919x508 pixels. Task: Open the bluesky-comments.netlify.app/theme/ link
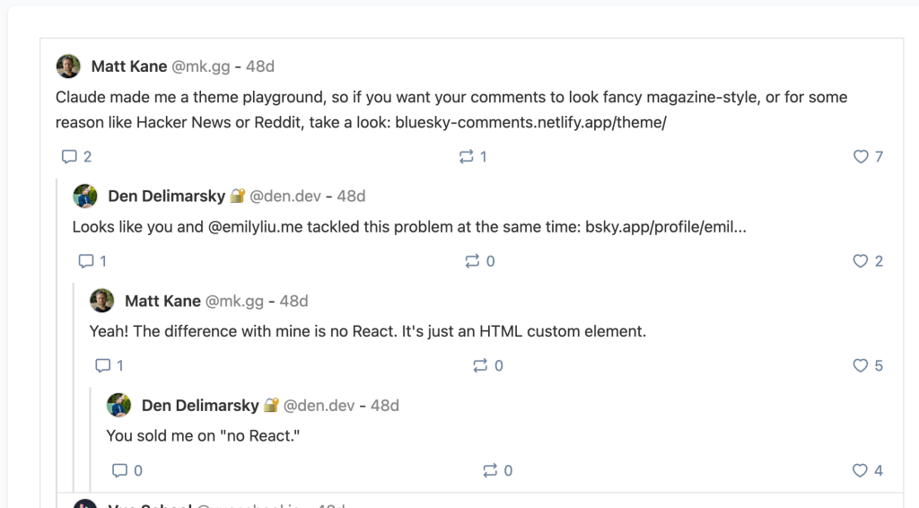[530, 122]
